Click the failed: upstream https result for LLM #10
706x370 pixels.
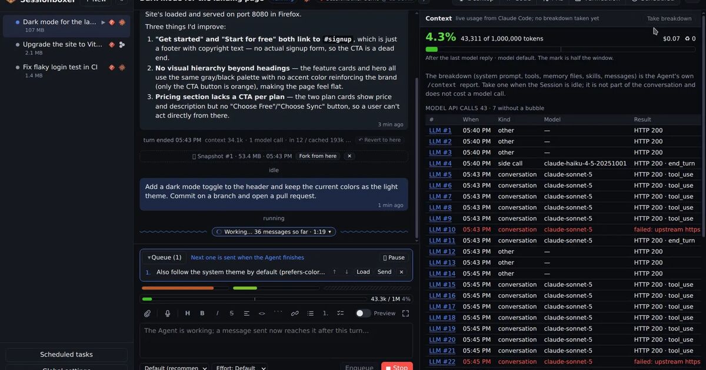pos(667,230)
